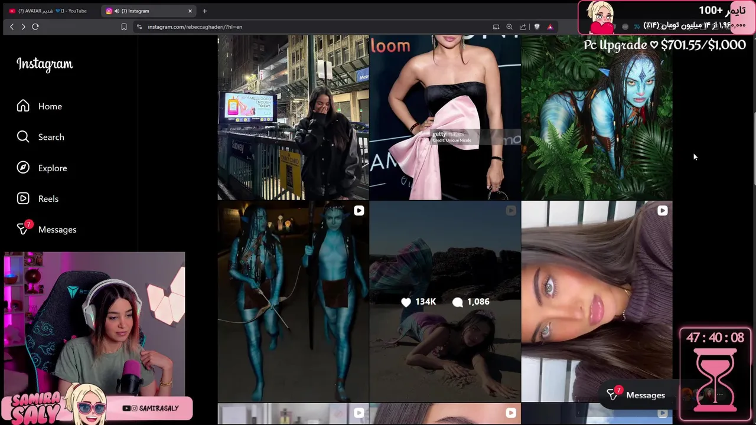Viewport: 756px width, 425px height.
Task: View site information icon in the address bar
Action: click(x=139, y=27)
